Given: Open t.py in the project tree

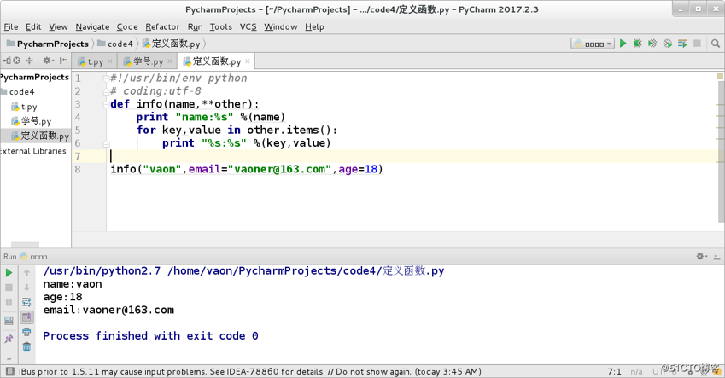Looking at the screenshot, I should tap(24, 107).
